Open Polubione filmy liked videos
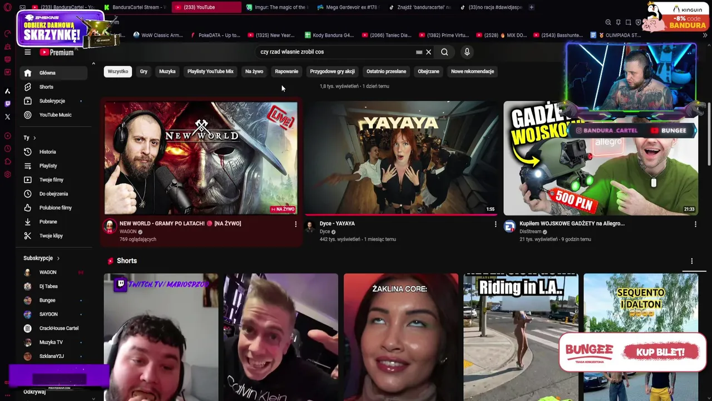This screenshot has height=401, width=712. 54,208
